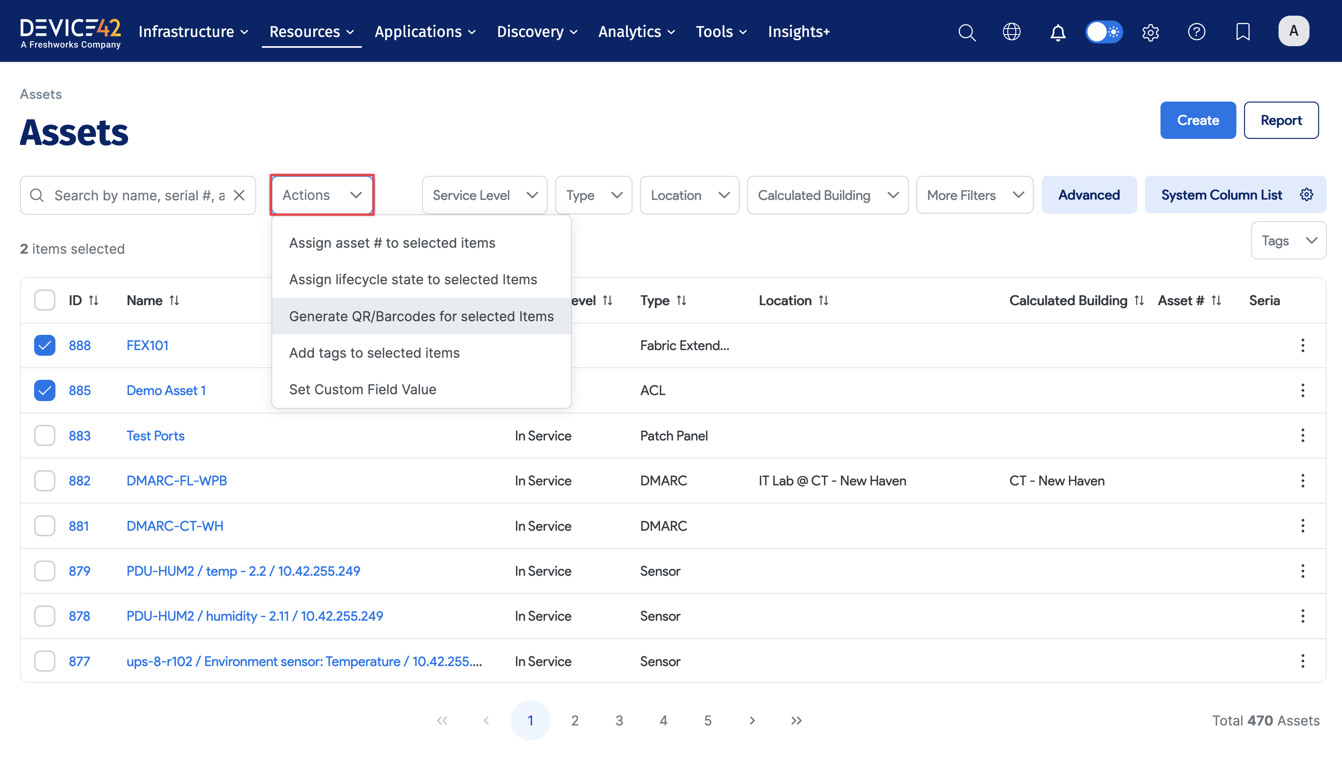Clear the search field with X icon

(x=239, y=196)
